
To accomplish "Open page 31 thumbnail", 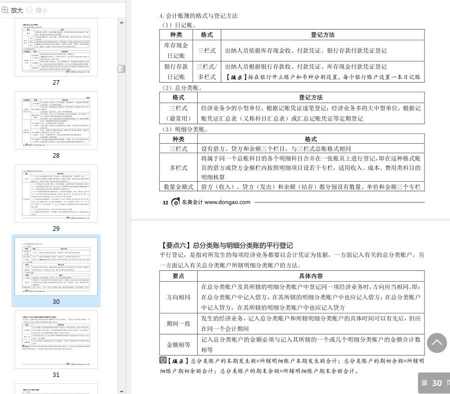I will pos(56,339).
